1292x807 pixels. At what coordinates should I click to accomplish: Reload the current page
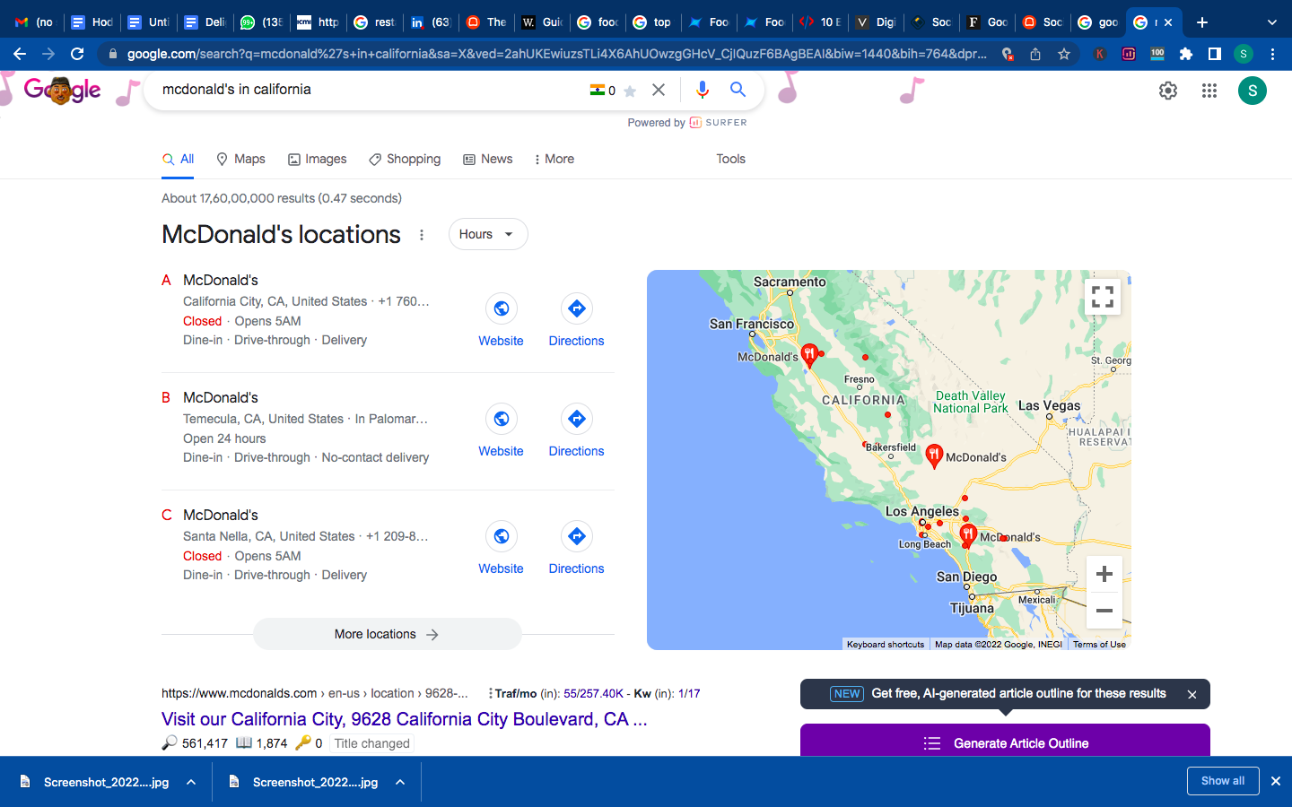point(77,54)
